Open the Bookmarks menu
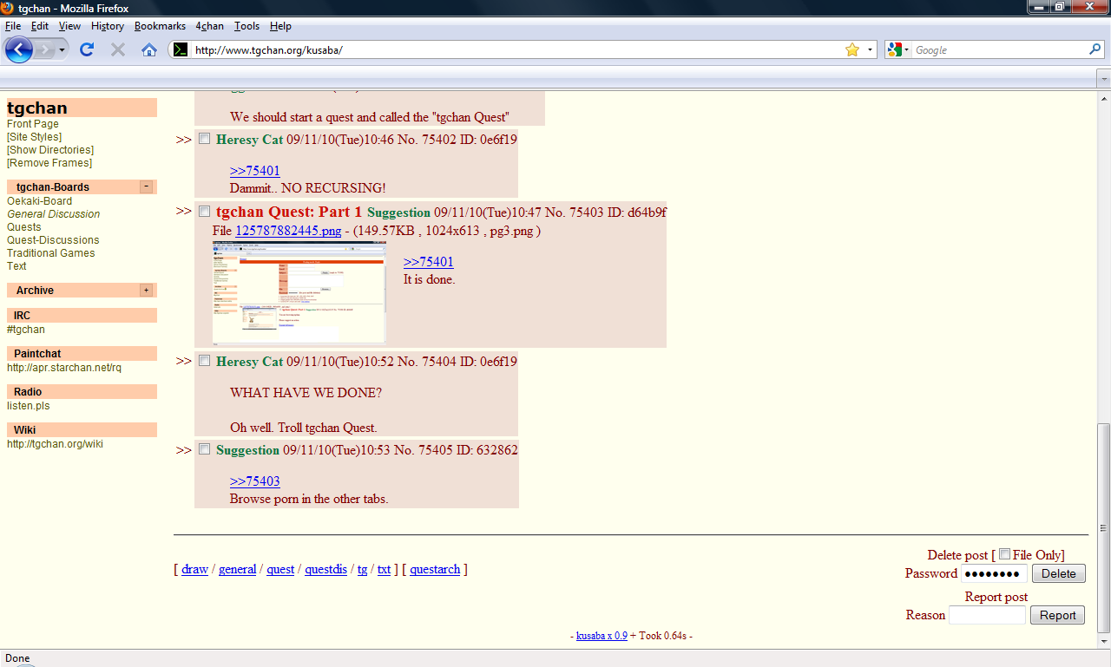The height and width of the screenshot is (667, 1111). point(160,26)
